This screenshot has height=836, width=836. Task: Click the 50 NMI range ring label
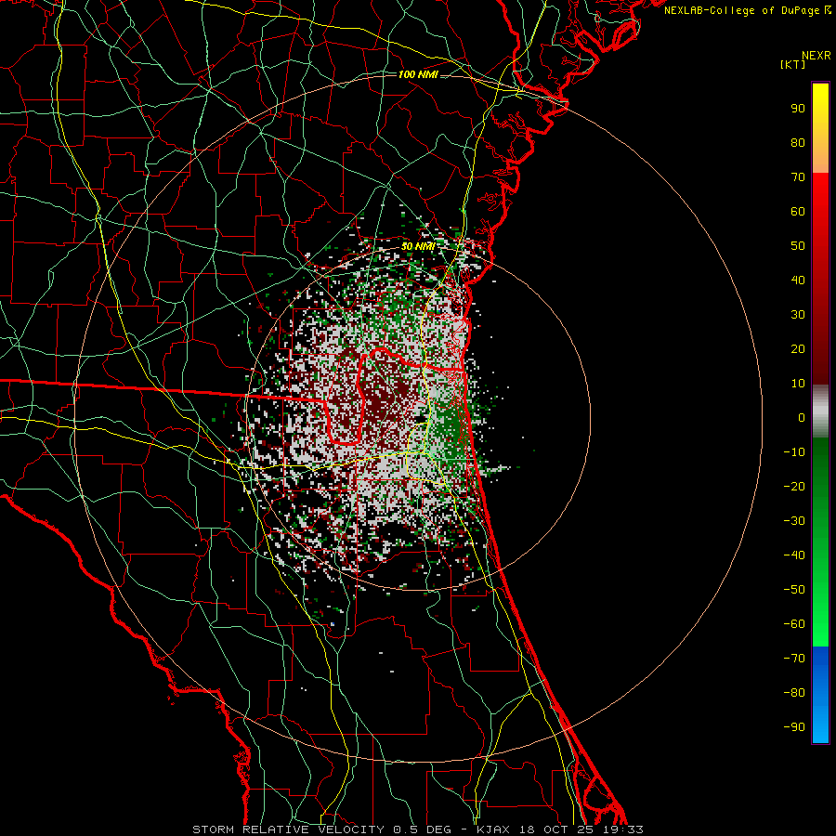pos(418,246)
